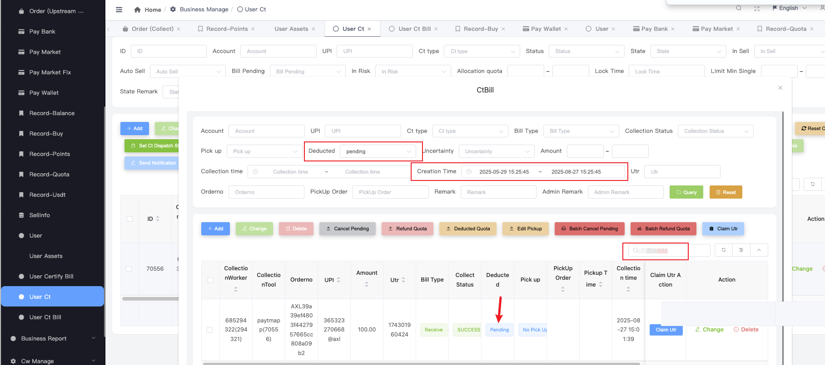Click the search icon in the top bar
This screenshot has width=825, height=365.
click(739, 8)
